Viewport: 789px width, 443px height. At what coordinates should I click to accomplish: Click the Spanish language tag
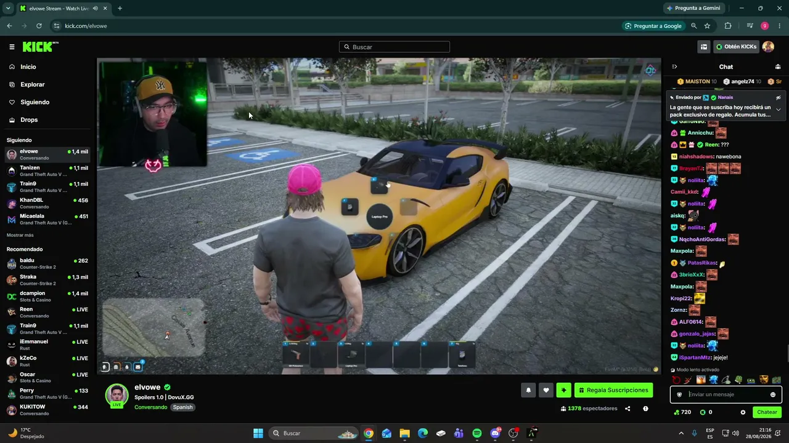pos(182,407)
